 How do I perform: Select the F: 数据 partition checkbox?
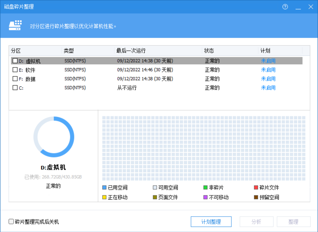click(15, 79)
